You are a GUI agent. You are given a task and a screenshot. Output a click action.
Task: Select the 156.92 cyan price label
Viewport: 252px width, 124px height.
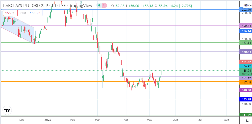[x=245, y=66]
